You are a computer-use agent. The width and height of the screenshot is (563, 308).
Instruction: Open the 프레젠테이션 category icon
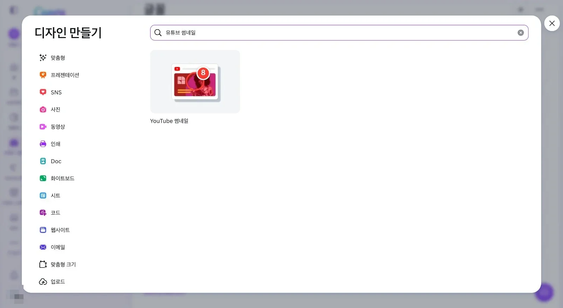pyautogui.click(x=43, y=75)
